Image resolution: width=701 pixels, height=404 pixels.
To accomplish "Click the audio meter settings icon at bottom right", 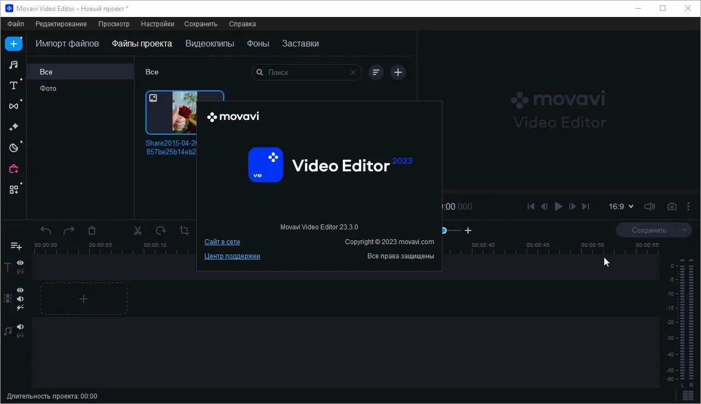I will [x=688, y=396].
